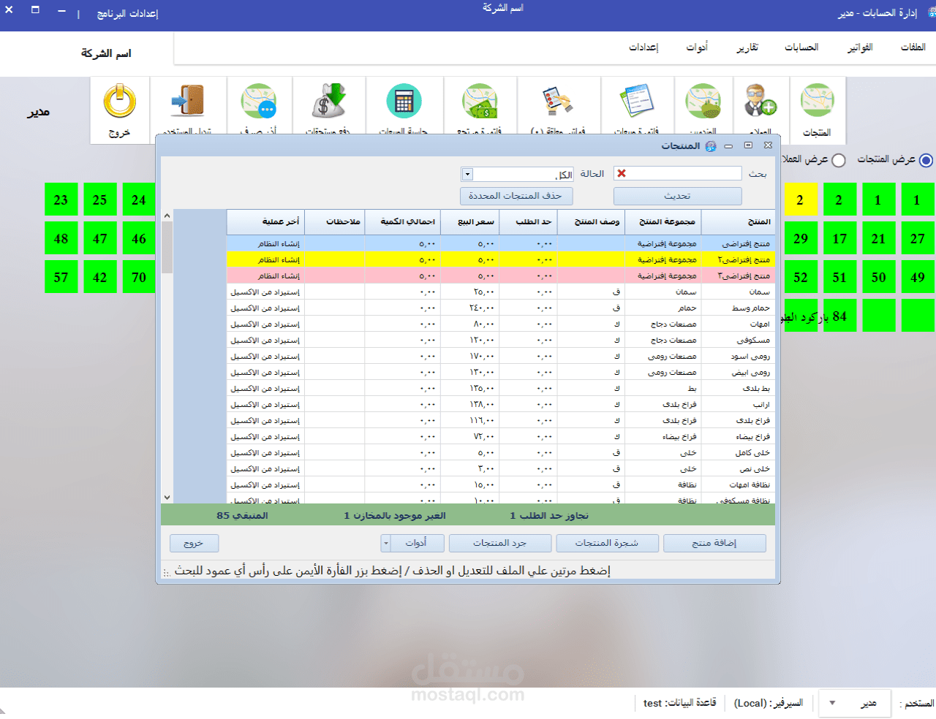The image size is (936, 719).
Task: Click the دفع مستحقات money bag icon
Action: [x=328, y=102]
